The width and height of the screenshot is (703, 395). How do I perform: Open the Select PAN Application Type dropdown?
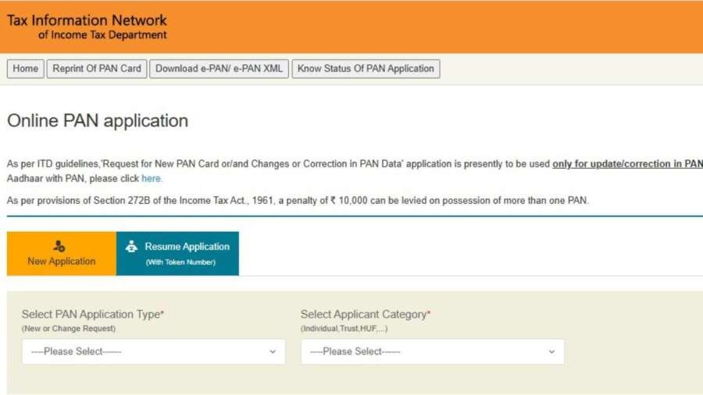pyautogui.click(x=153, y=351)
